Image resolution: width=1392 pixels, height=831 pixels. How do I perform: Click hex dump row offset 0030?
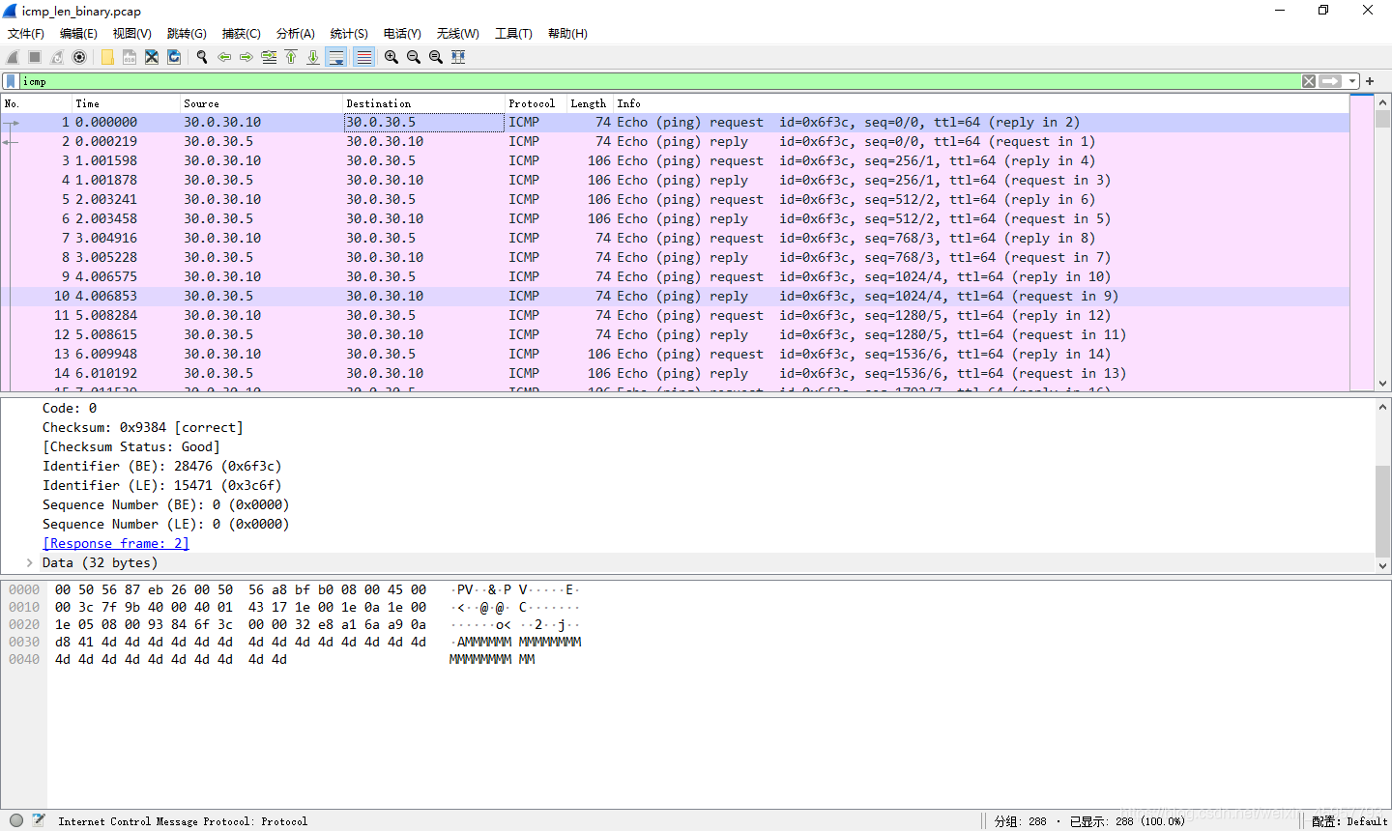click(x=24, y=642)
